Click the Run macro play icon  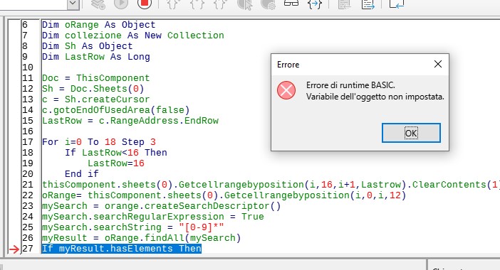[121, 3]
